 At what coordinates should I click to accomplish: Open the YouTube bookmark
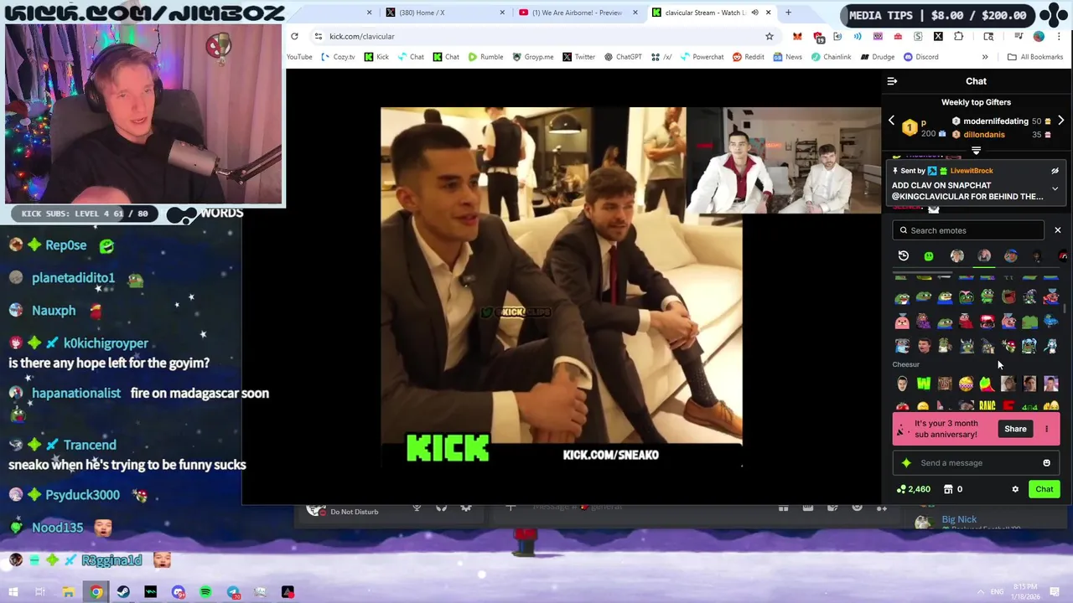click(x=299, y=57)
